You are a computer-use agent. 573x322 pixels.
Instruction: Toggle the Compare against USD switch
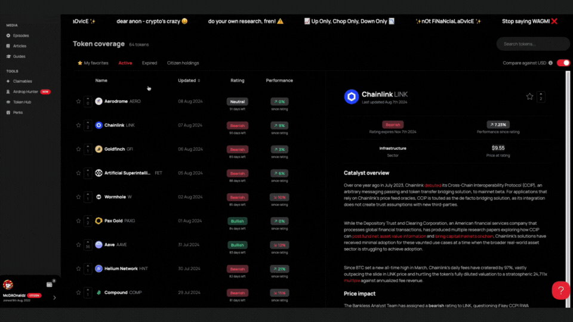click(563, 63)
